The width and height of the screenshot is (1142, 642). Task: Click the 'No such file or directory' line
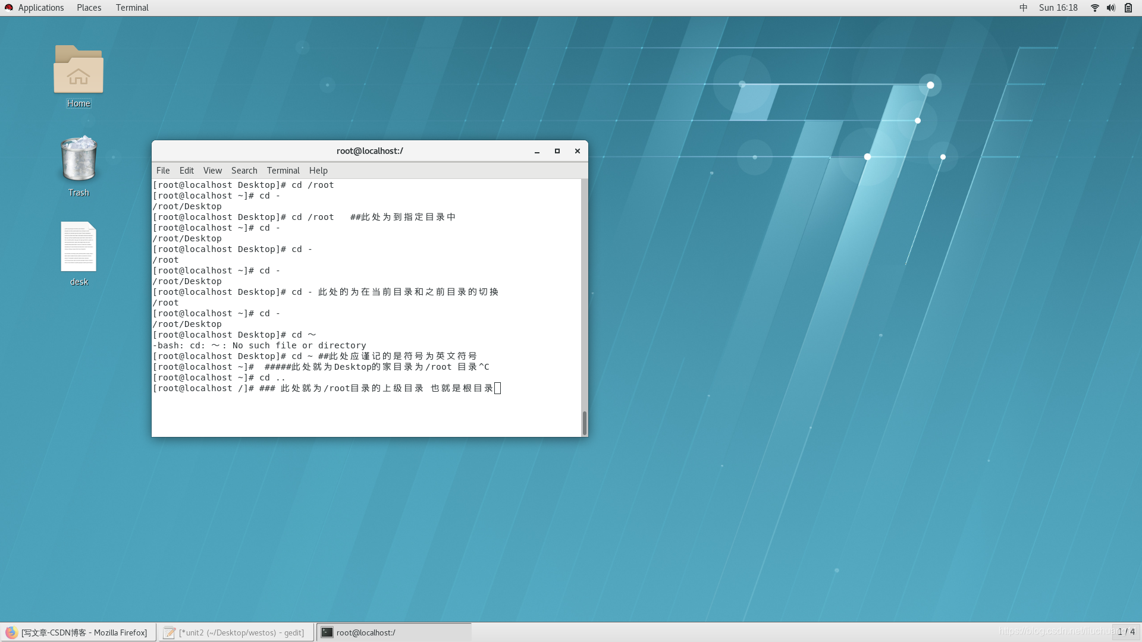pos(259,345)
